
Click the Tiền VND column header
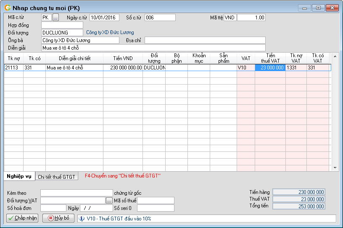coord(123,58)
